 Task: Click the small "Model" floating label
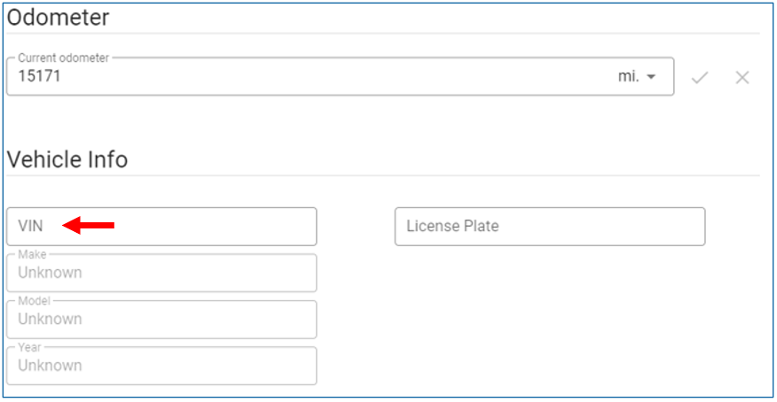35,301
